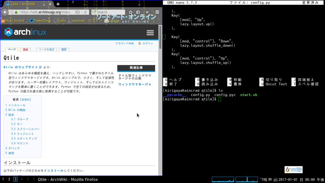
Task: Toggle reader view in address bar
Action: (x=77, y=12)
